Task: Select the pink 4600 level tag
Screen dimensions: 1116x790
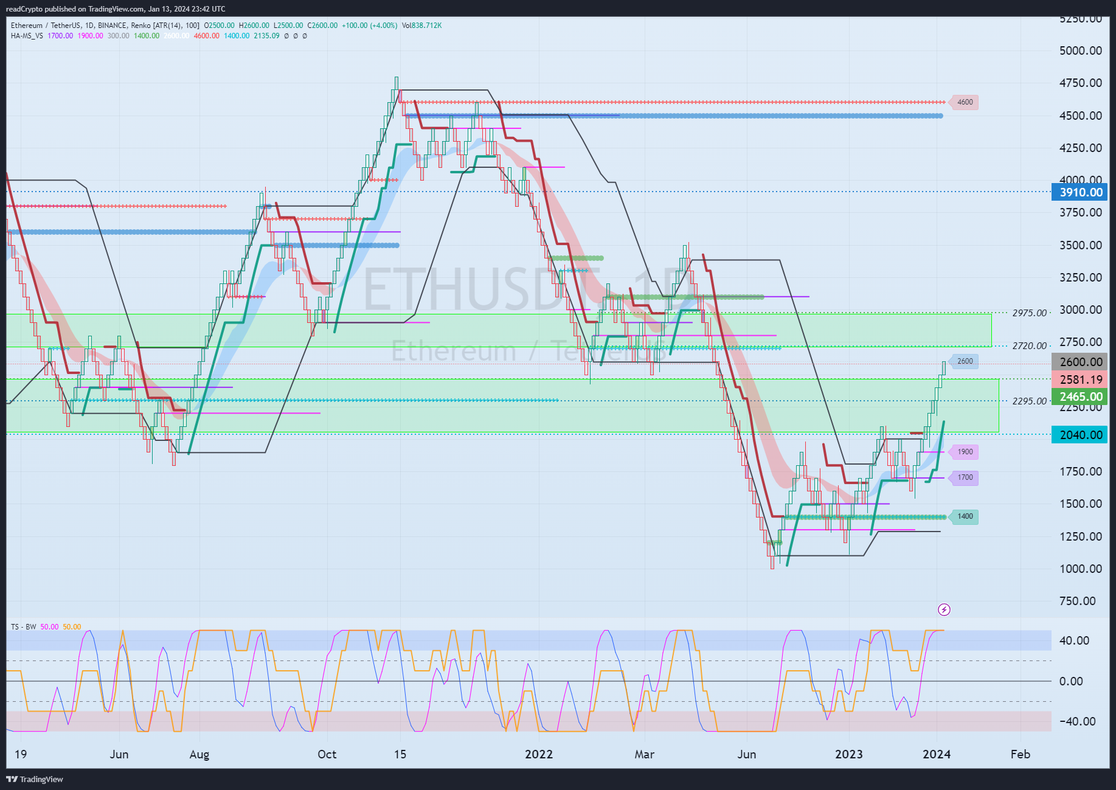Action: tap(965, 102)
